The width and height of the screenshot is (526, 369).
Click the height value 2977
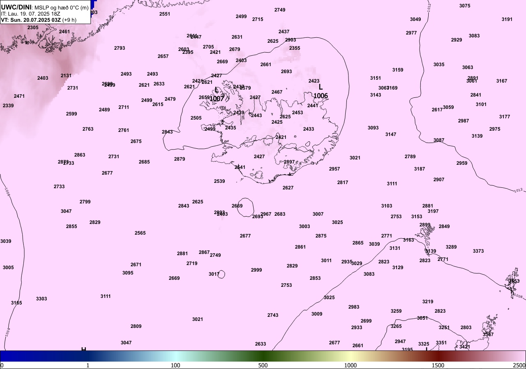coord(411,33)
